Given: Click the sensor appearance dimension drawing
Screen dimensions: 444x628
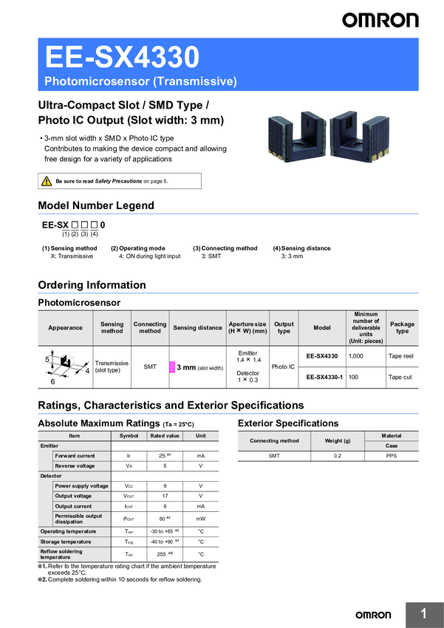Looking at the screenshot, I should click(66, 367).
